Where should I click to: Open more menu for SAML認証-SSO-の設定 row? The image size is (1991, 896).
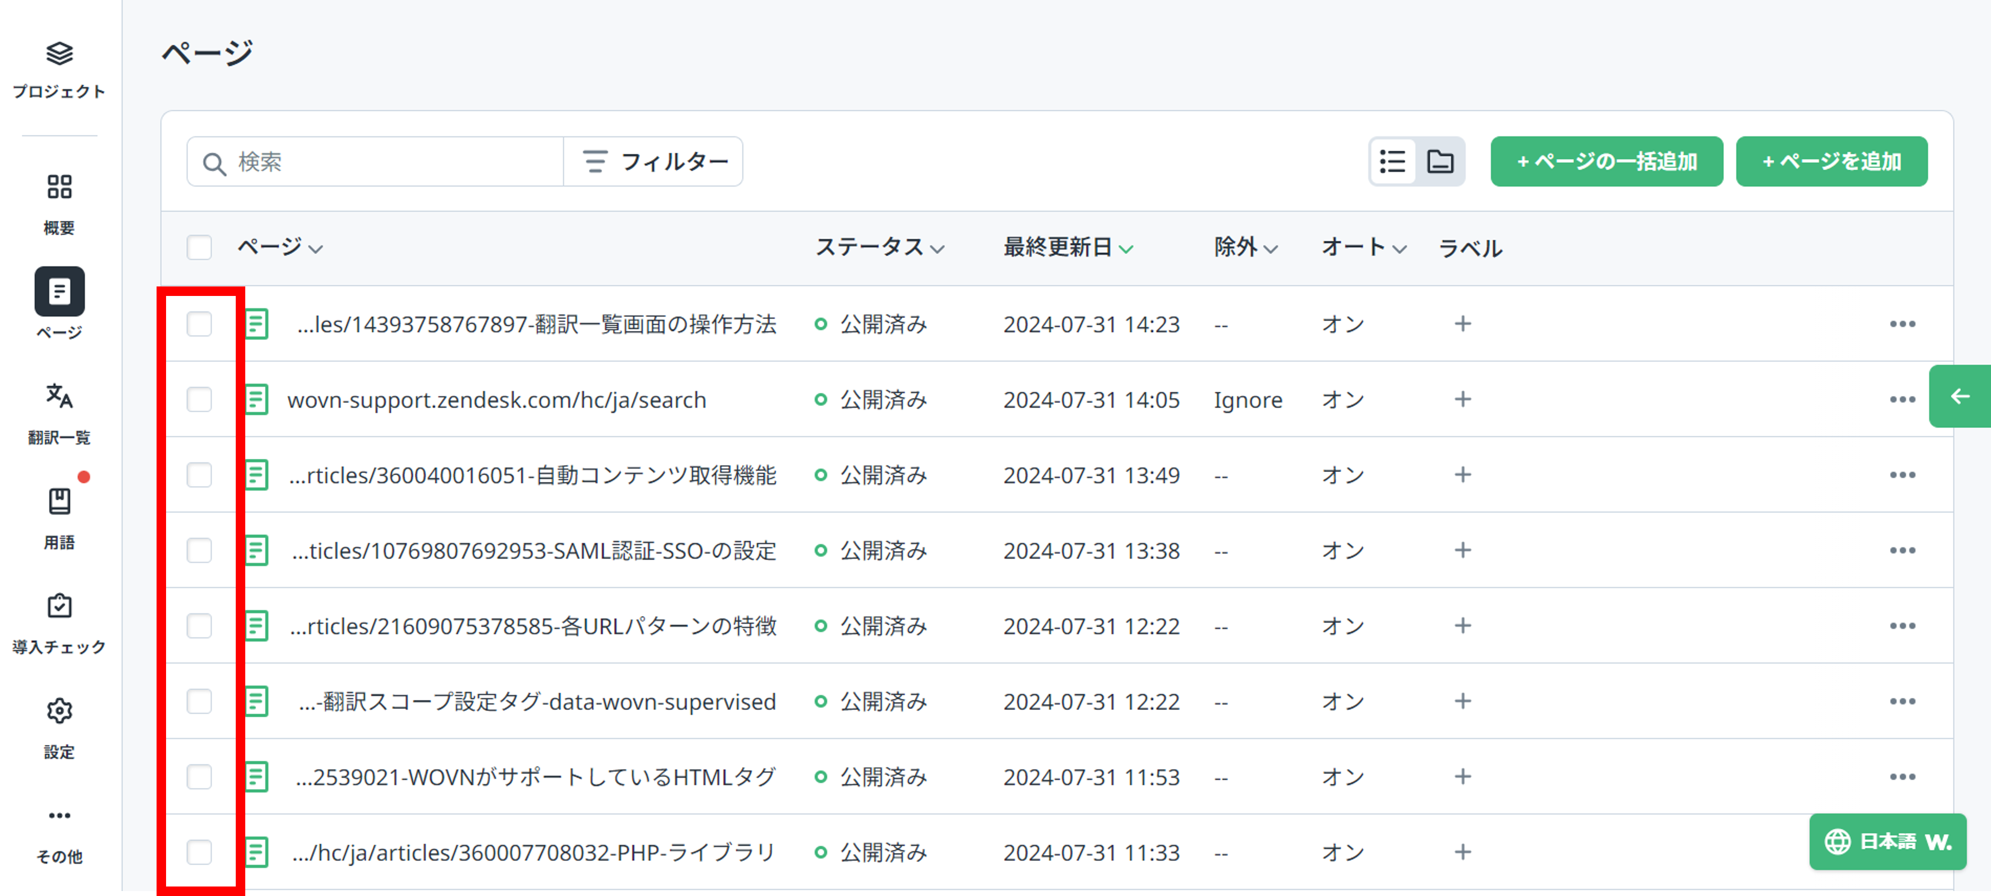1902,550
